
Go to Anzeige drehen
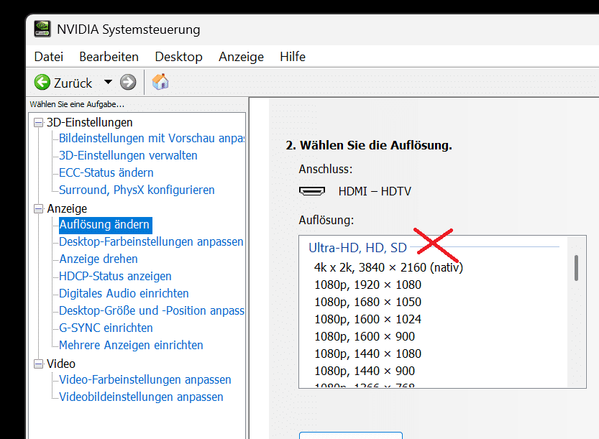tap(99, 259)
